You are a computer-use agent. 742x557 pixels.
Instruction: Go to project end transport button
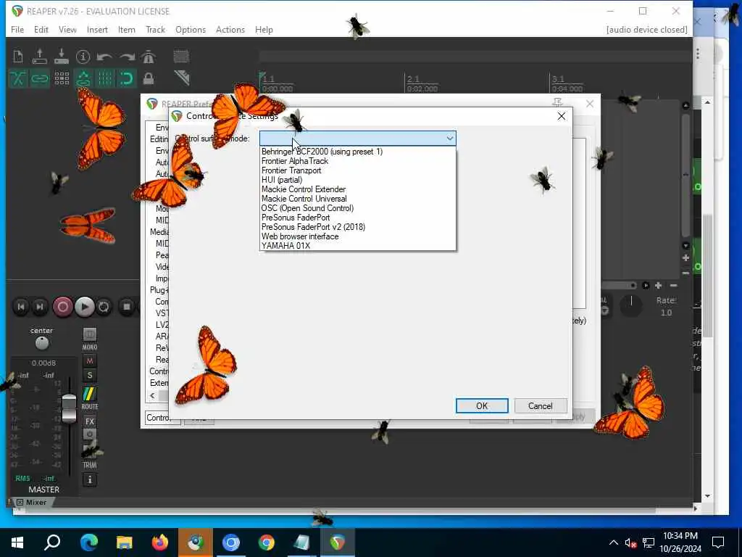tap(40, 307)
